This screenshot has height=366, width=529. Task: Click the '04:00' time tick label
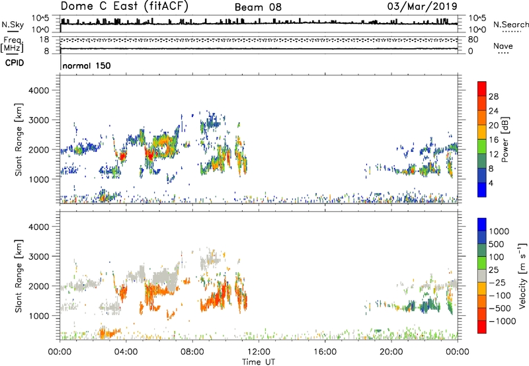tap(126, 352)
